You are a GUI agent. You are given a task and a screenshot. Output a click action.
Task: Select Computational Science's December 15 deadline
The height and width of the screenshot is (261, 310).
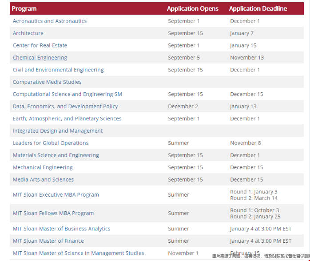click(x=246, y=94)
